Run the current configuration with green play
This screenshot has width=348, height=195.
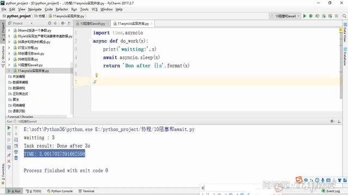point(304,16)
